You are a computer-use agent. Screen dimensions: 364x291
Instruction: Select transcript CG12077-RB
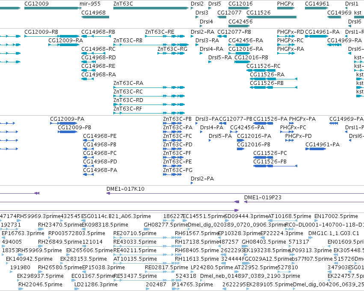click(x=234, y=32)
